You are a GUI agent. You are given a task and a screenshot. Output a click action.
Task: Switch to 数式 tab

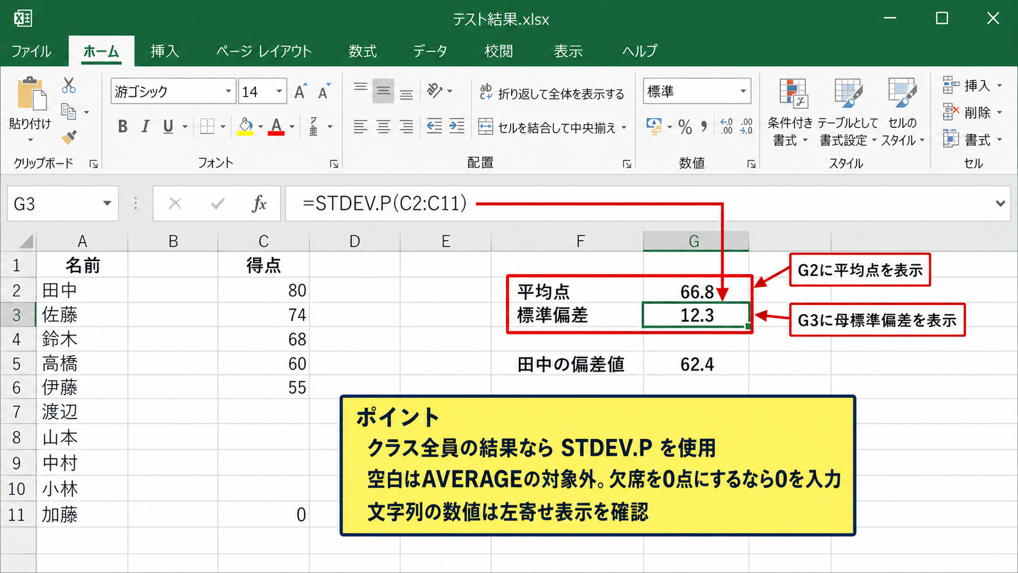(x=363, y=51)
